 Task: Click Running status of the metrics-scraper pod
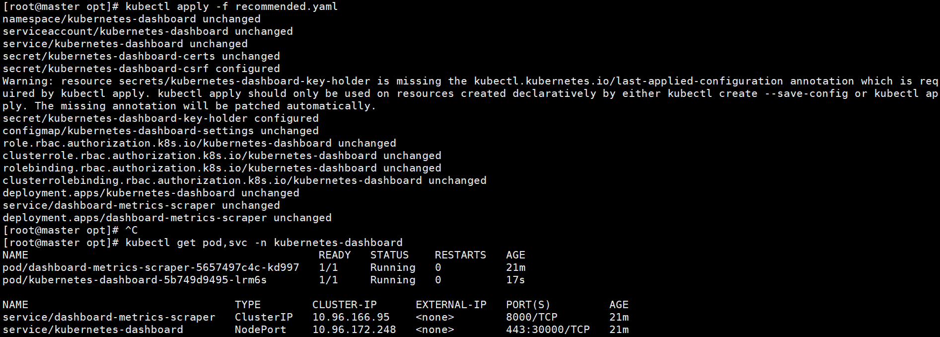click(x=393, y=268)
